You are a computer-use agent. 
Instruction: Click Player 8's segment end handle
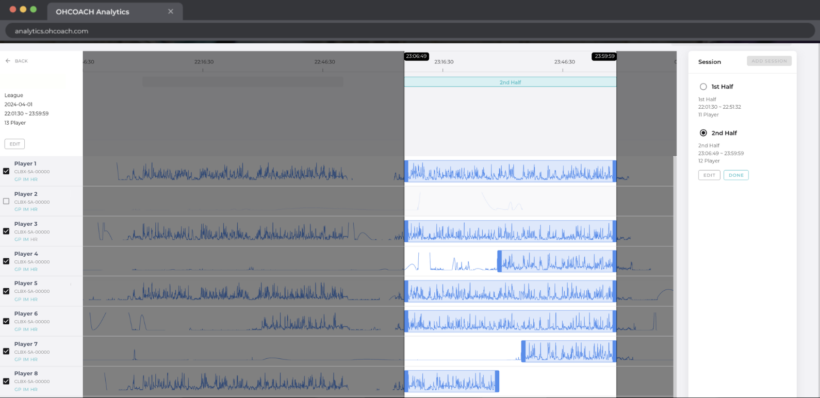coord(497,381)
